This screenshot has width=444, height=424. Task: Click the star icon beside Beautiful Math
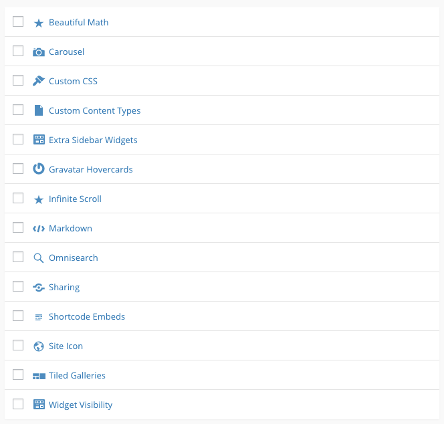pyautogui.click(x=39, y=23)
